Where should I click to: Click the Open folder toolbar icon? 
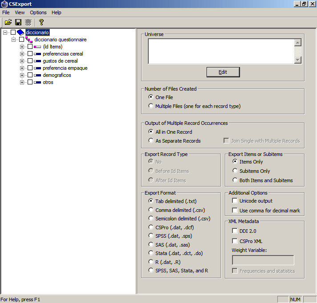8,22
